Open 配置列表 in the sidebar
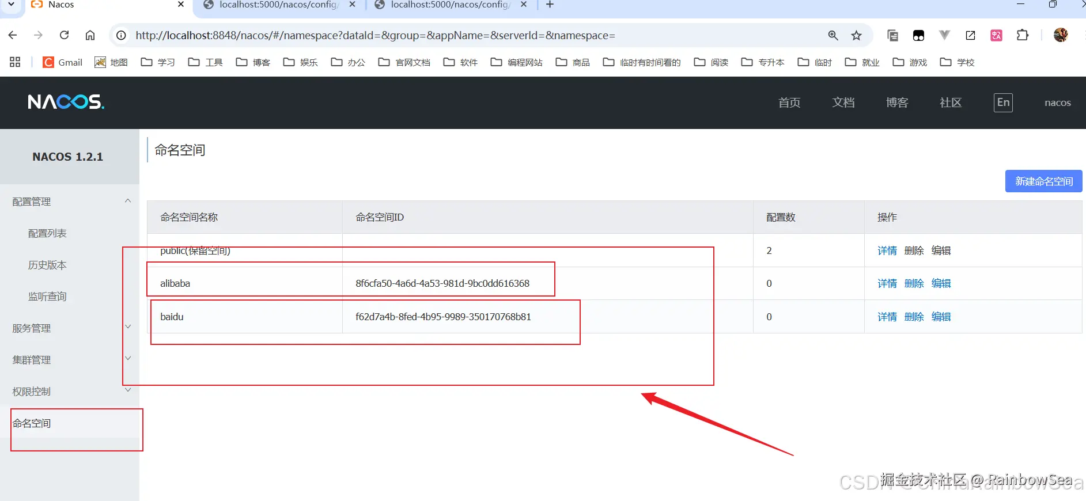Viewport: 1086px width, 501px height. click(x=47, y=233)
